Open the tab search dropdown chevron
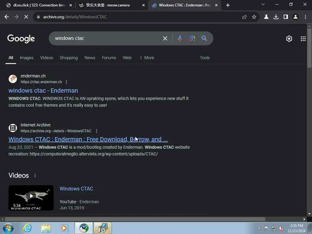The image size is (312, 234). click(x=263, y=4)
